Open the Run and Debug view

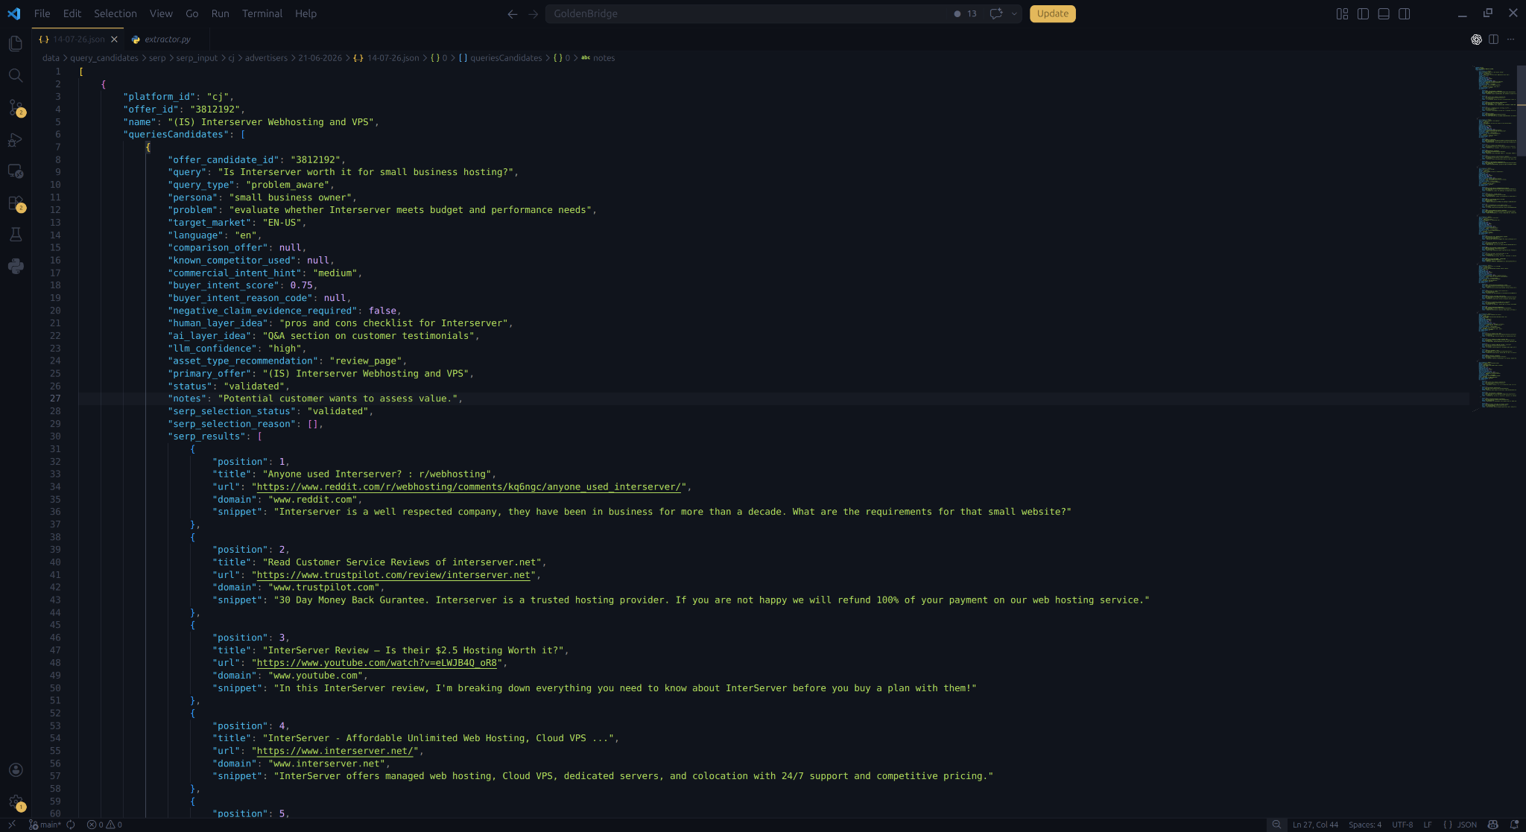[16, 139]
